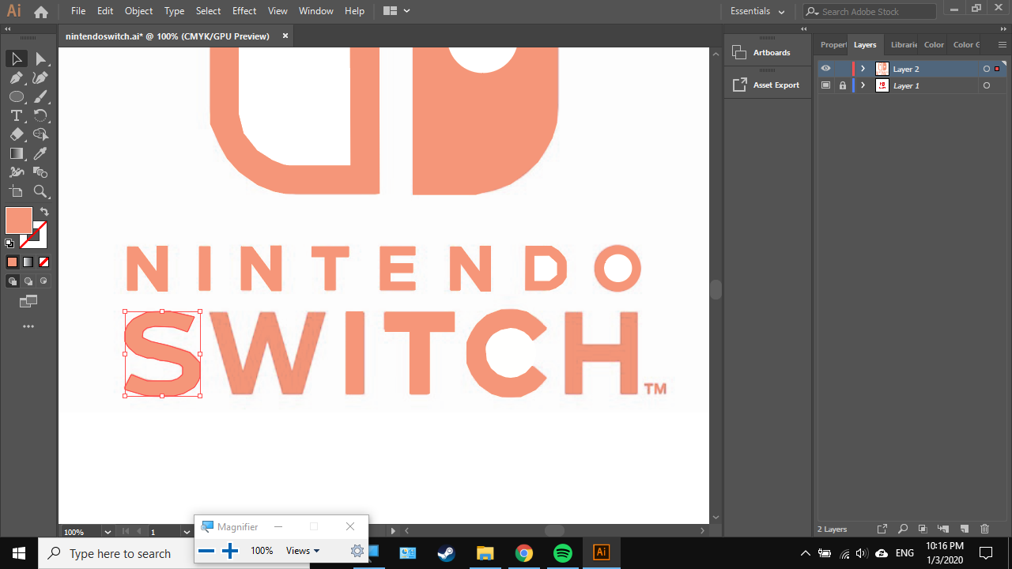This screenshot has height=569, width=1012.
Task: Enable Draw Inside mode
Action: (43, 281)
